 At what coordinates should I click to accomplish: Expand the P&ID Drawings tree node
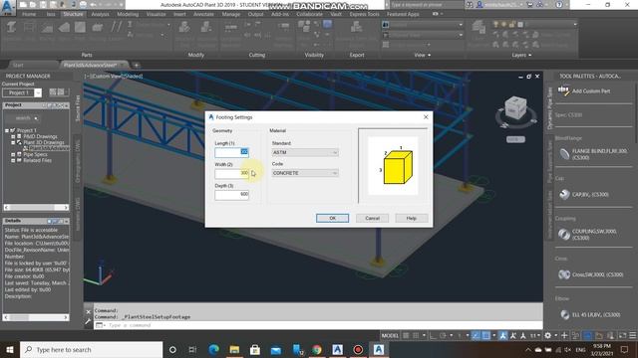[13, 137]
